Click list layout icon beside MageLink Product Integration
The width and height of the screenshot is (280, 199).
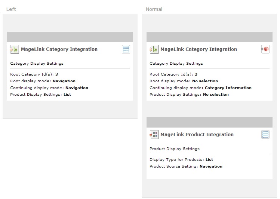[265, 135]
